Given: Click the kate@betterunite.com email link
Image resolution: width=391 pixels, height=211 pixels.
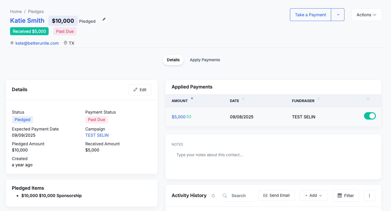Looking at the screenshot, I should pyautogui.click(x=37, y=43).
